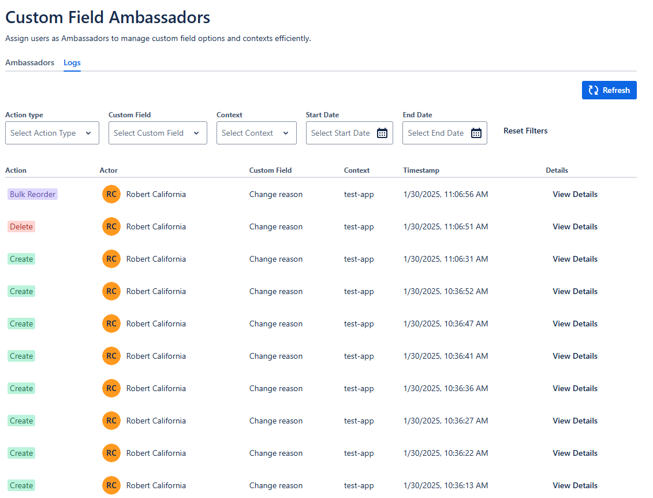Click the RC avatar in the Bulk Reorder row
The height and width of the screenshot is (498, 653).
coord(111,194)
